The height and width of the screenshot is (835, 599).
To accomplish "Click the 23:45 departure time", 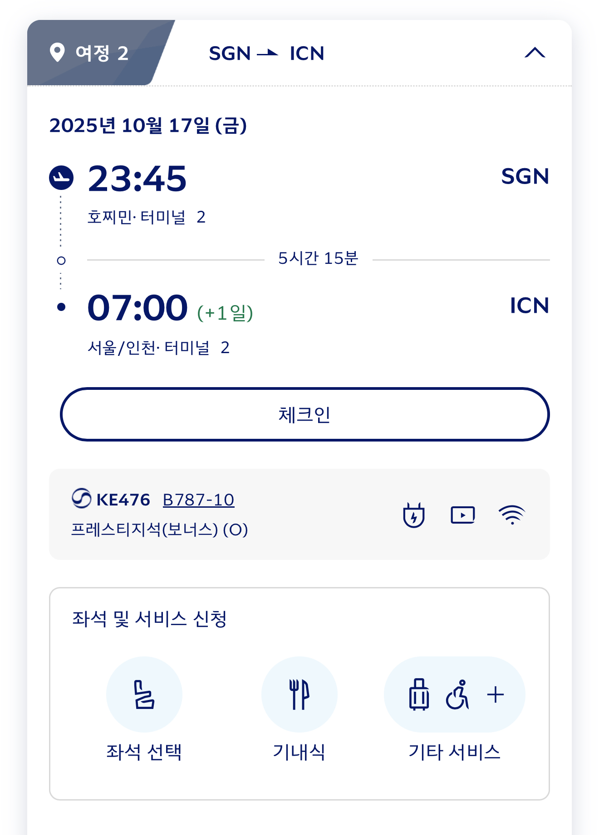I will pyautogui.click(x=137, y=179).
